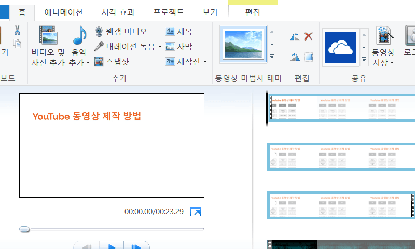
Task: Open the 보기 ribbon tab
Action: pos(210,12)
